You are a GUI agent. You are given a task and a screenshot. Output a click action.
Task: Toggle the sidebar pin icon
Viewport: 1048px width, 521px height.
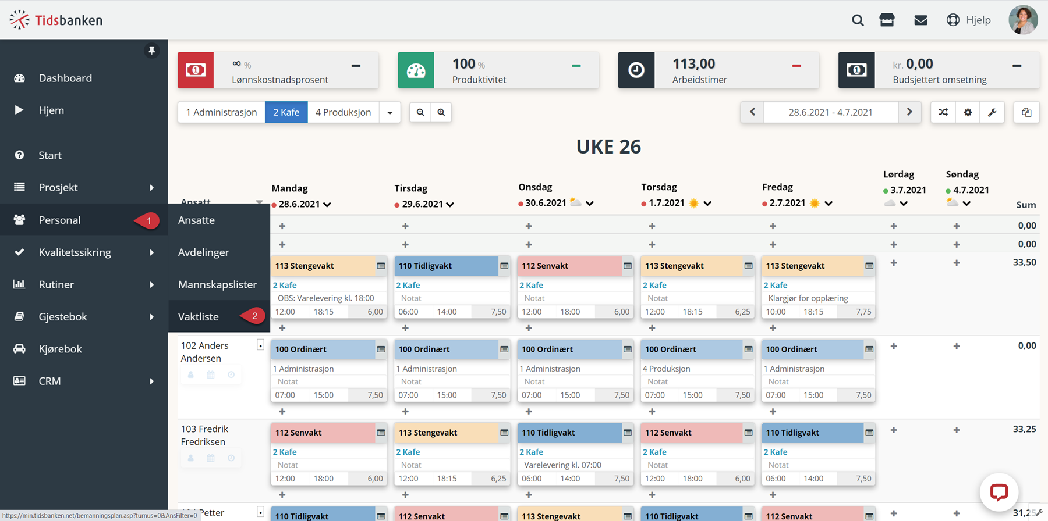coord(151,51)
